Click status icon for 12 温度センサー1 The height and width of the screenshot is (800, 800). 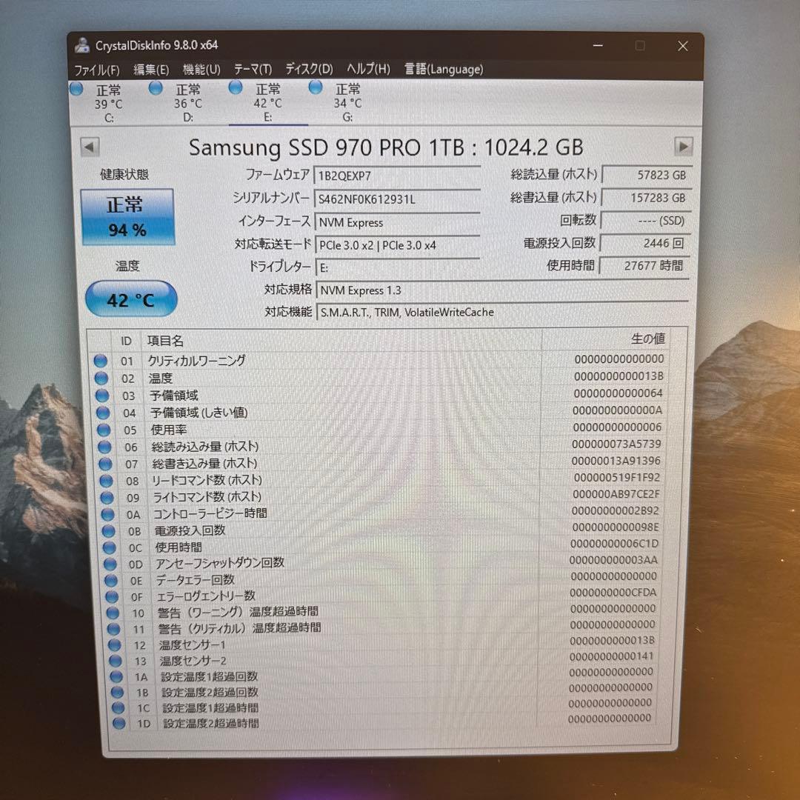115,645
